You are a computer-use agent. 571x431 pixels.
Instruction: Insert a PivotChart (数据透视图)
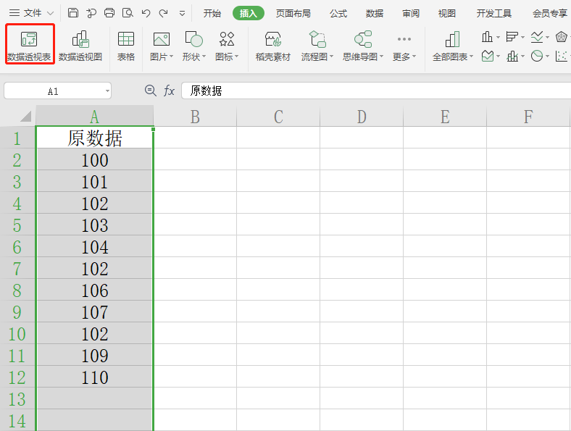[x=80, y=45]
